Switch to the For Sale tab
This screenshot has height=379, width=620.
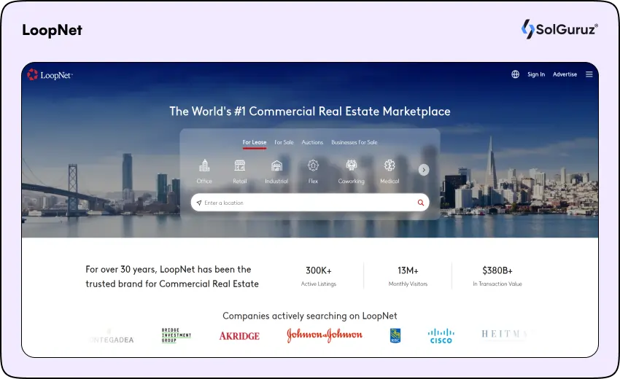284,142
